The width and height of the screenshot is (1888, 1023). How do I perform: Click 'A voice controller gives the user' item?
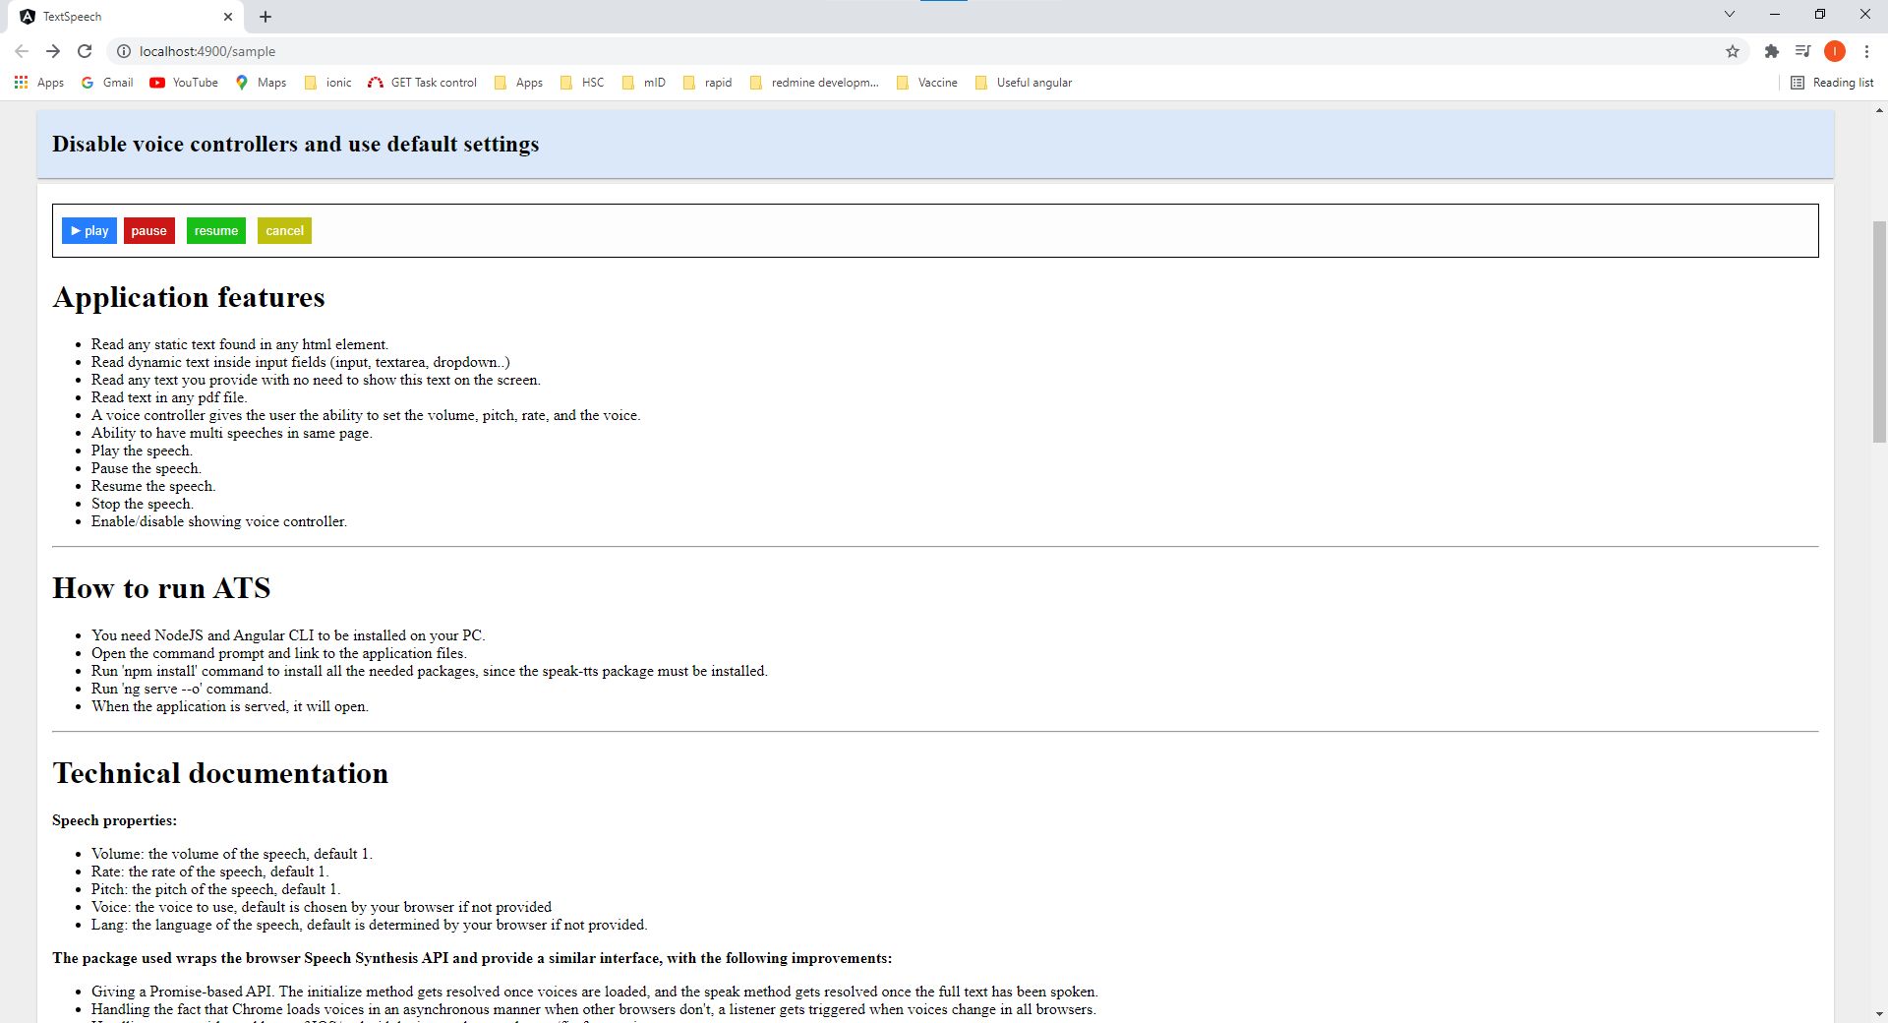[366, 415]
